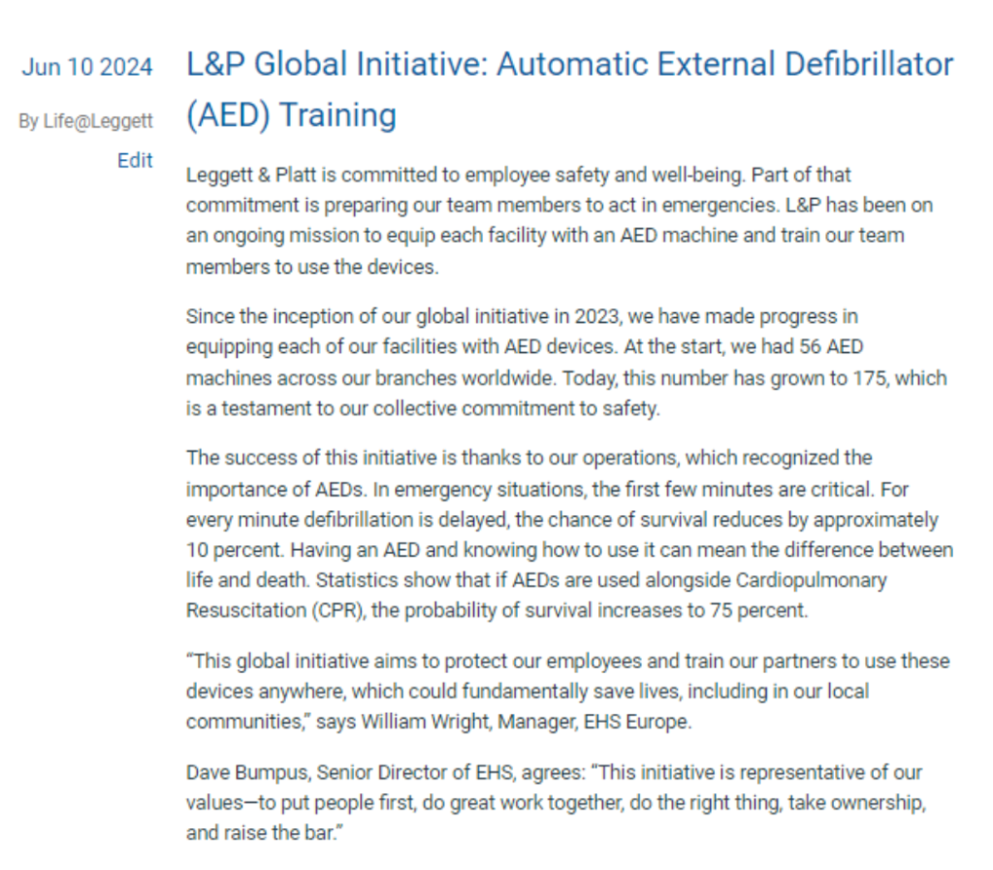Open the L&P Global Initiative article title

click(x=569, y=66)
